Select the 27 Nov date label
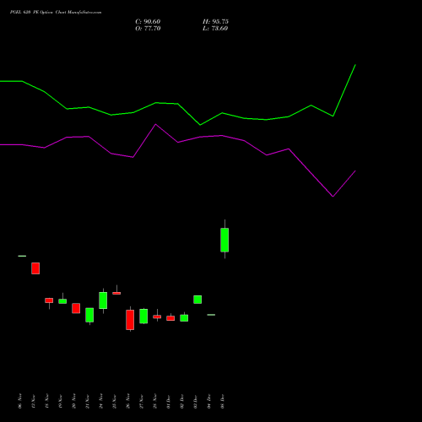The height and width of the screenshot is (422, 422). click(142, 401)
